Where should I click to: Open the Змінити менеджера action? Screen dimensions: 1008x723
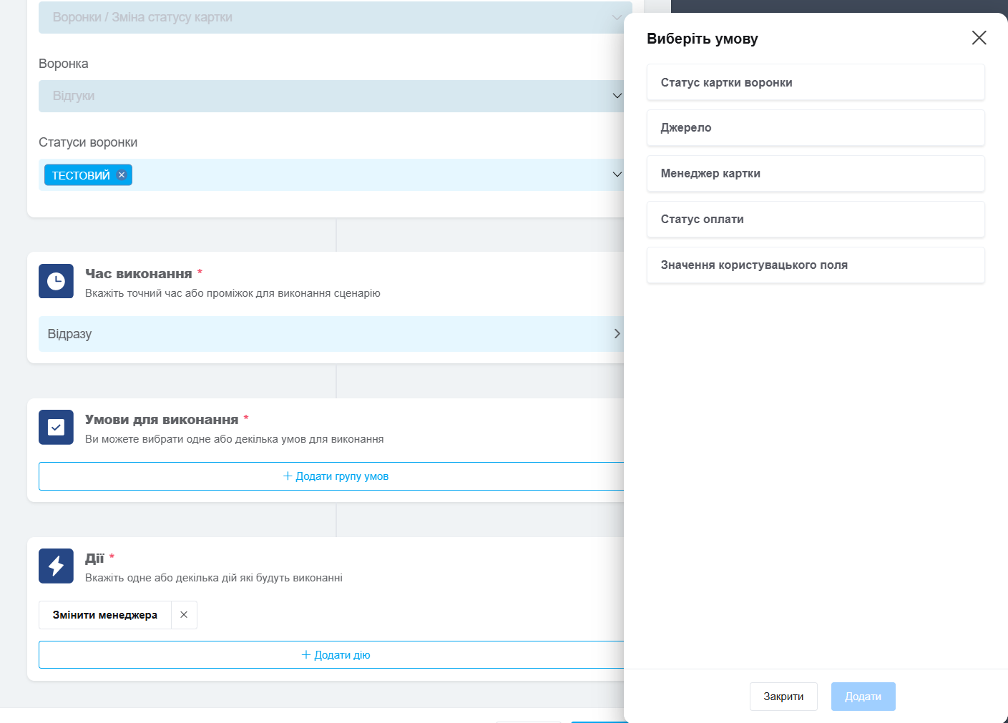[105, 615]
